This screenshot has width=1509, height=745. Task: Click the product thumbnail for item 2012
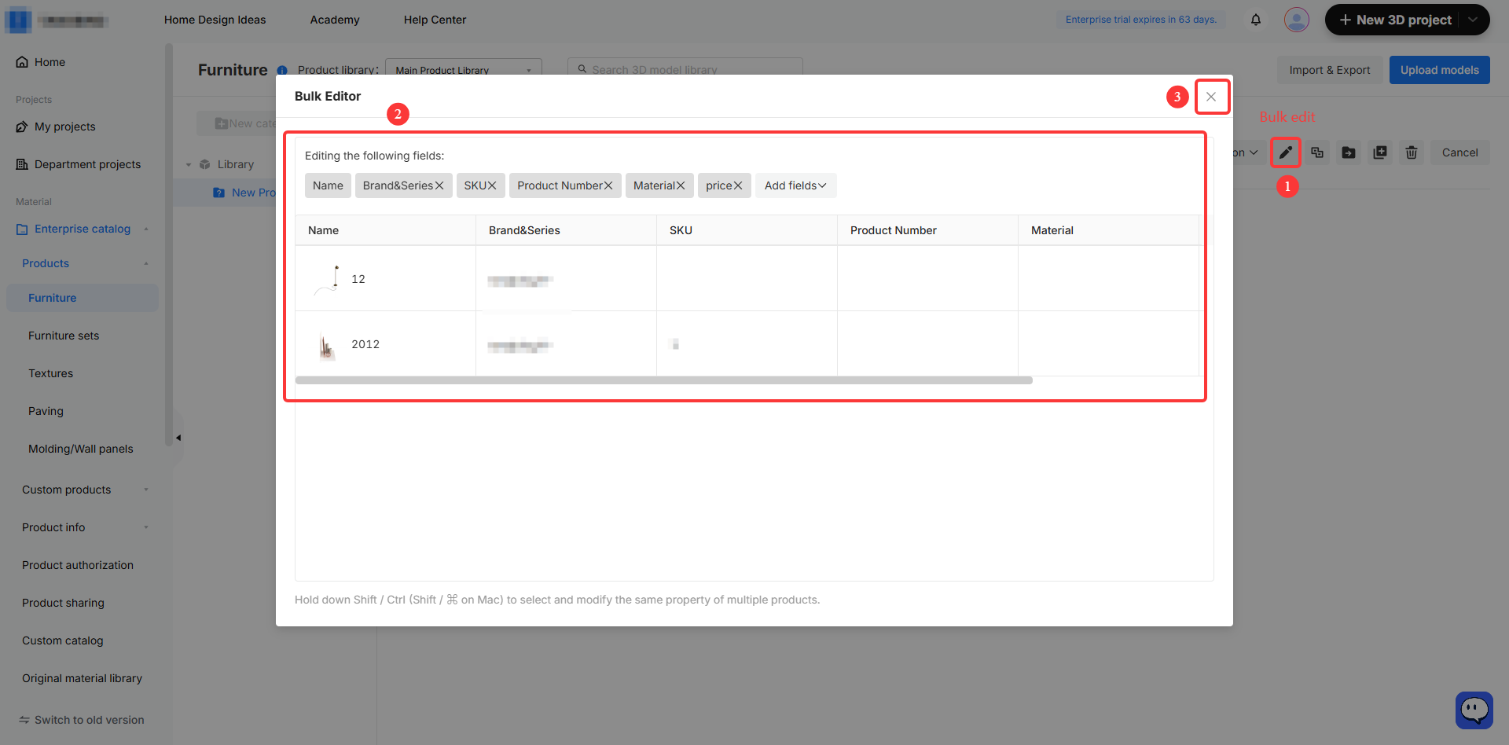click(326, 344)
